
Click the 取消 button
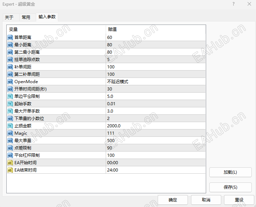click(206, 200)
